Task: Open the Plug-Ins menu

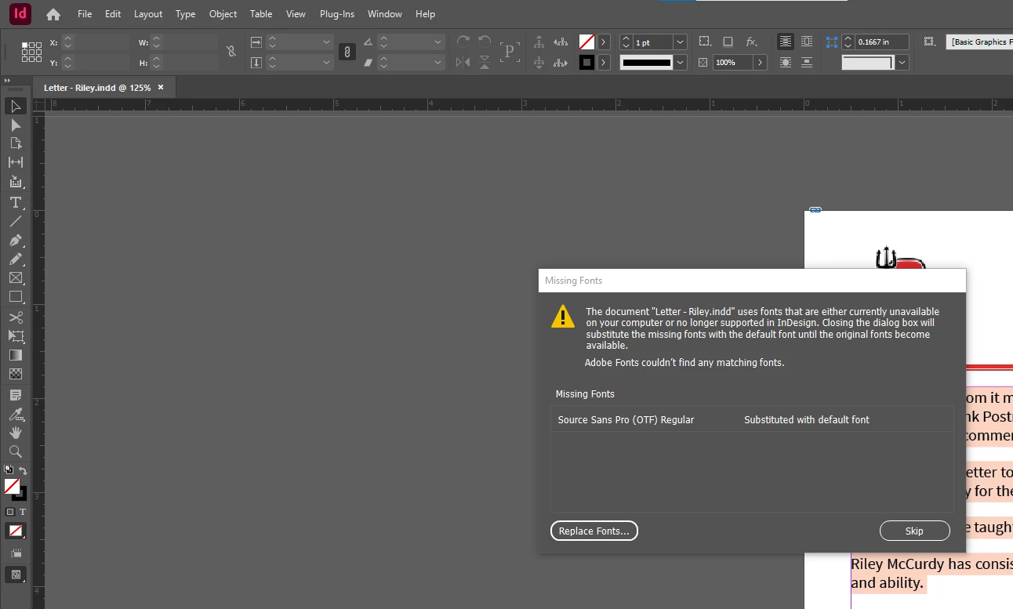Action: click(x=336, y=14)
